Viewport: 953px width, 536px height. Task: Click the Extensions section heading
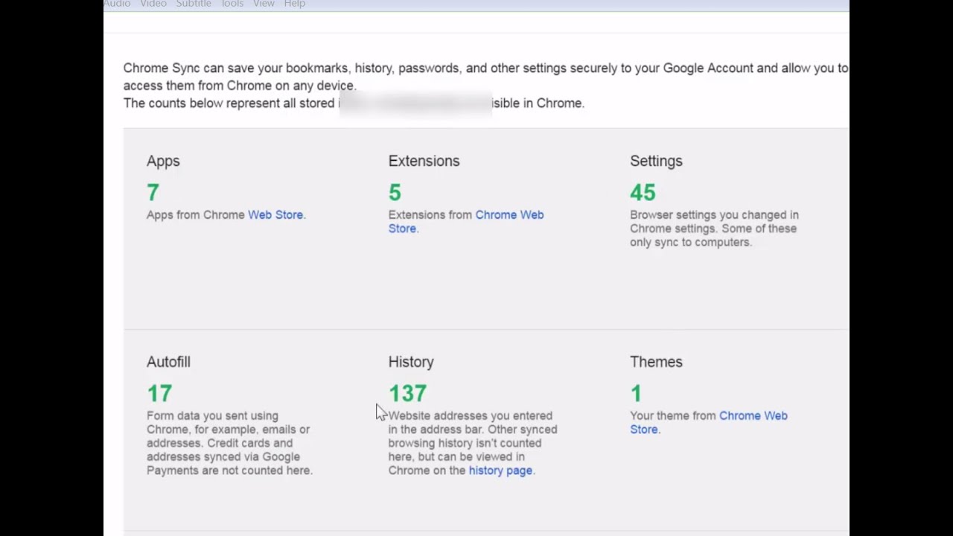click(x=424, y=161)
